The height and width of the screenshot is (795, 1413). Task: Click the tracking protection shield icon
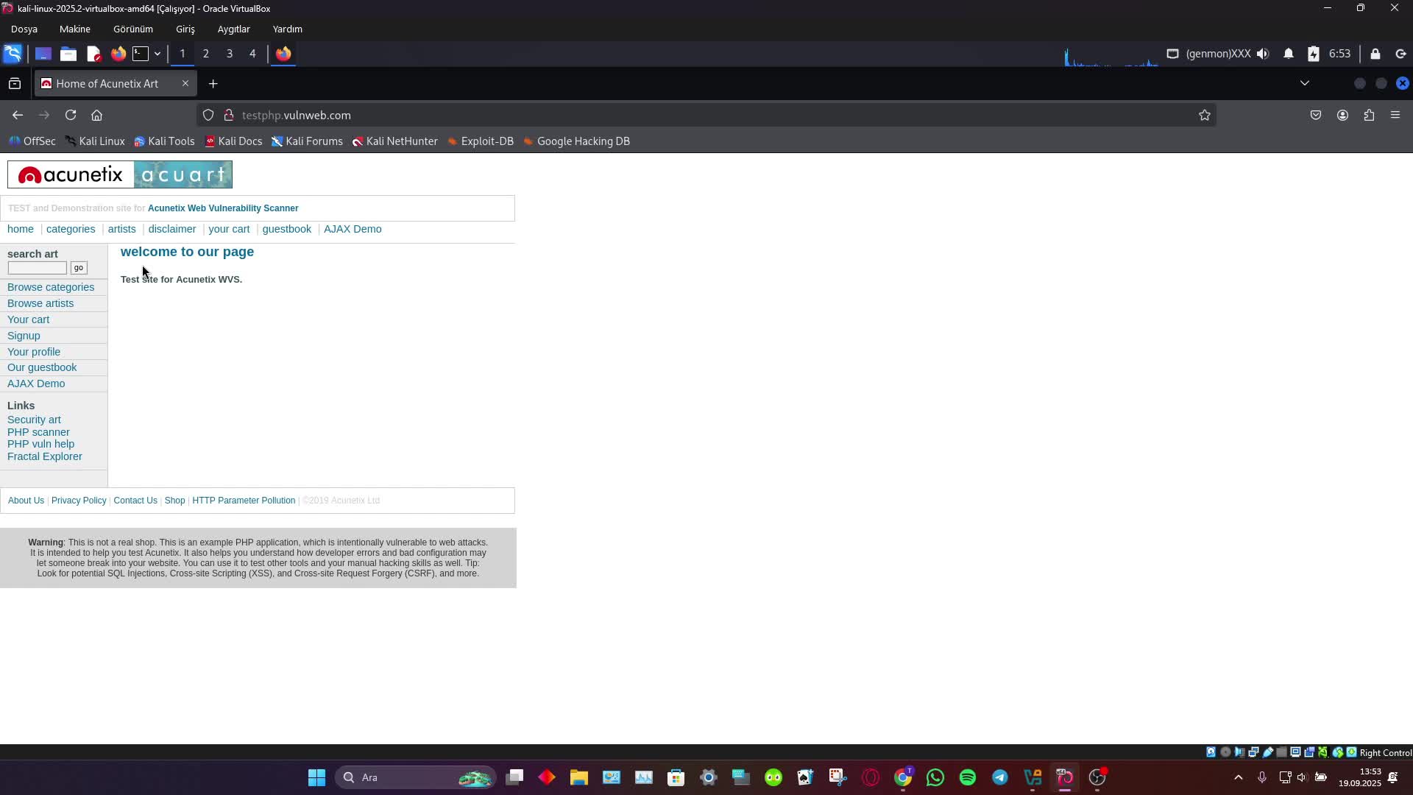point(208,115)
